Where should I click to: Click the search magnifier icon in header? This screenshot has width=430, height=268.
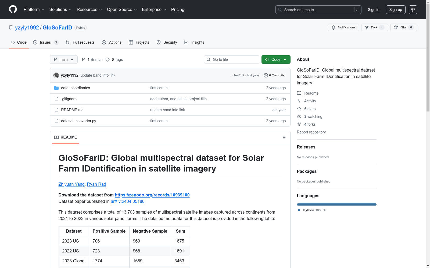pyautogui.click(x=280, y=10)
